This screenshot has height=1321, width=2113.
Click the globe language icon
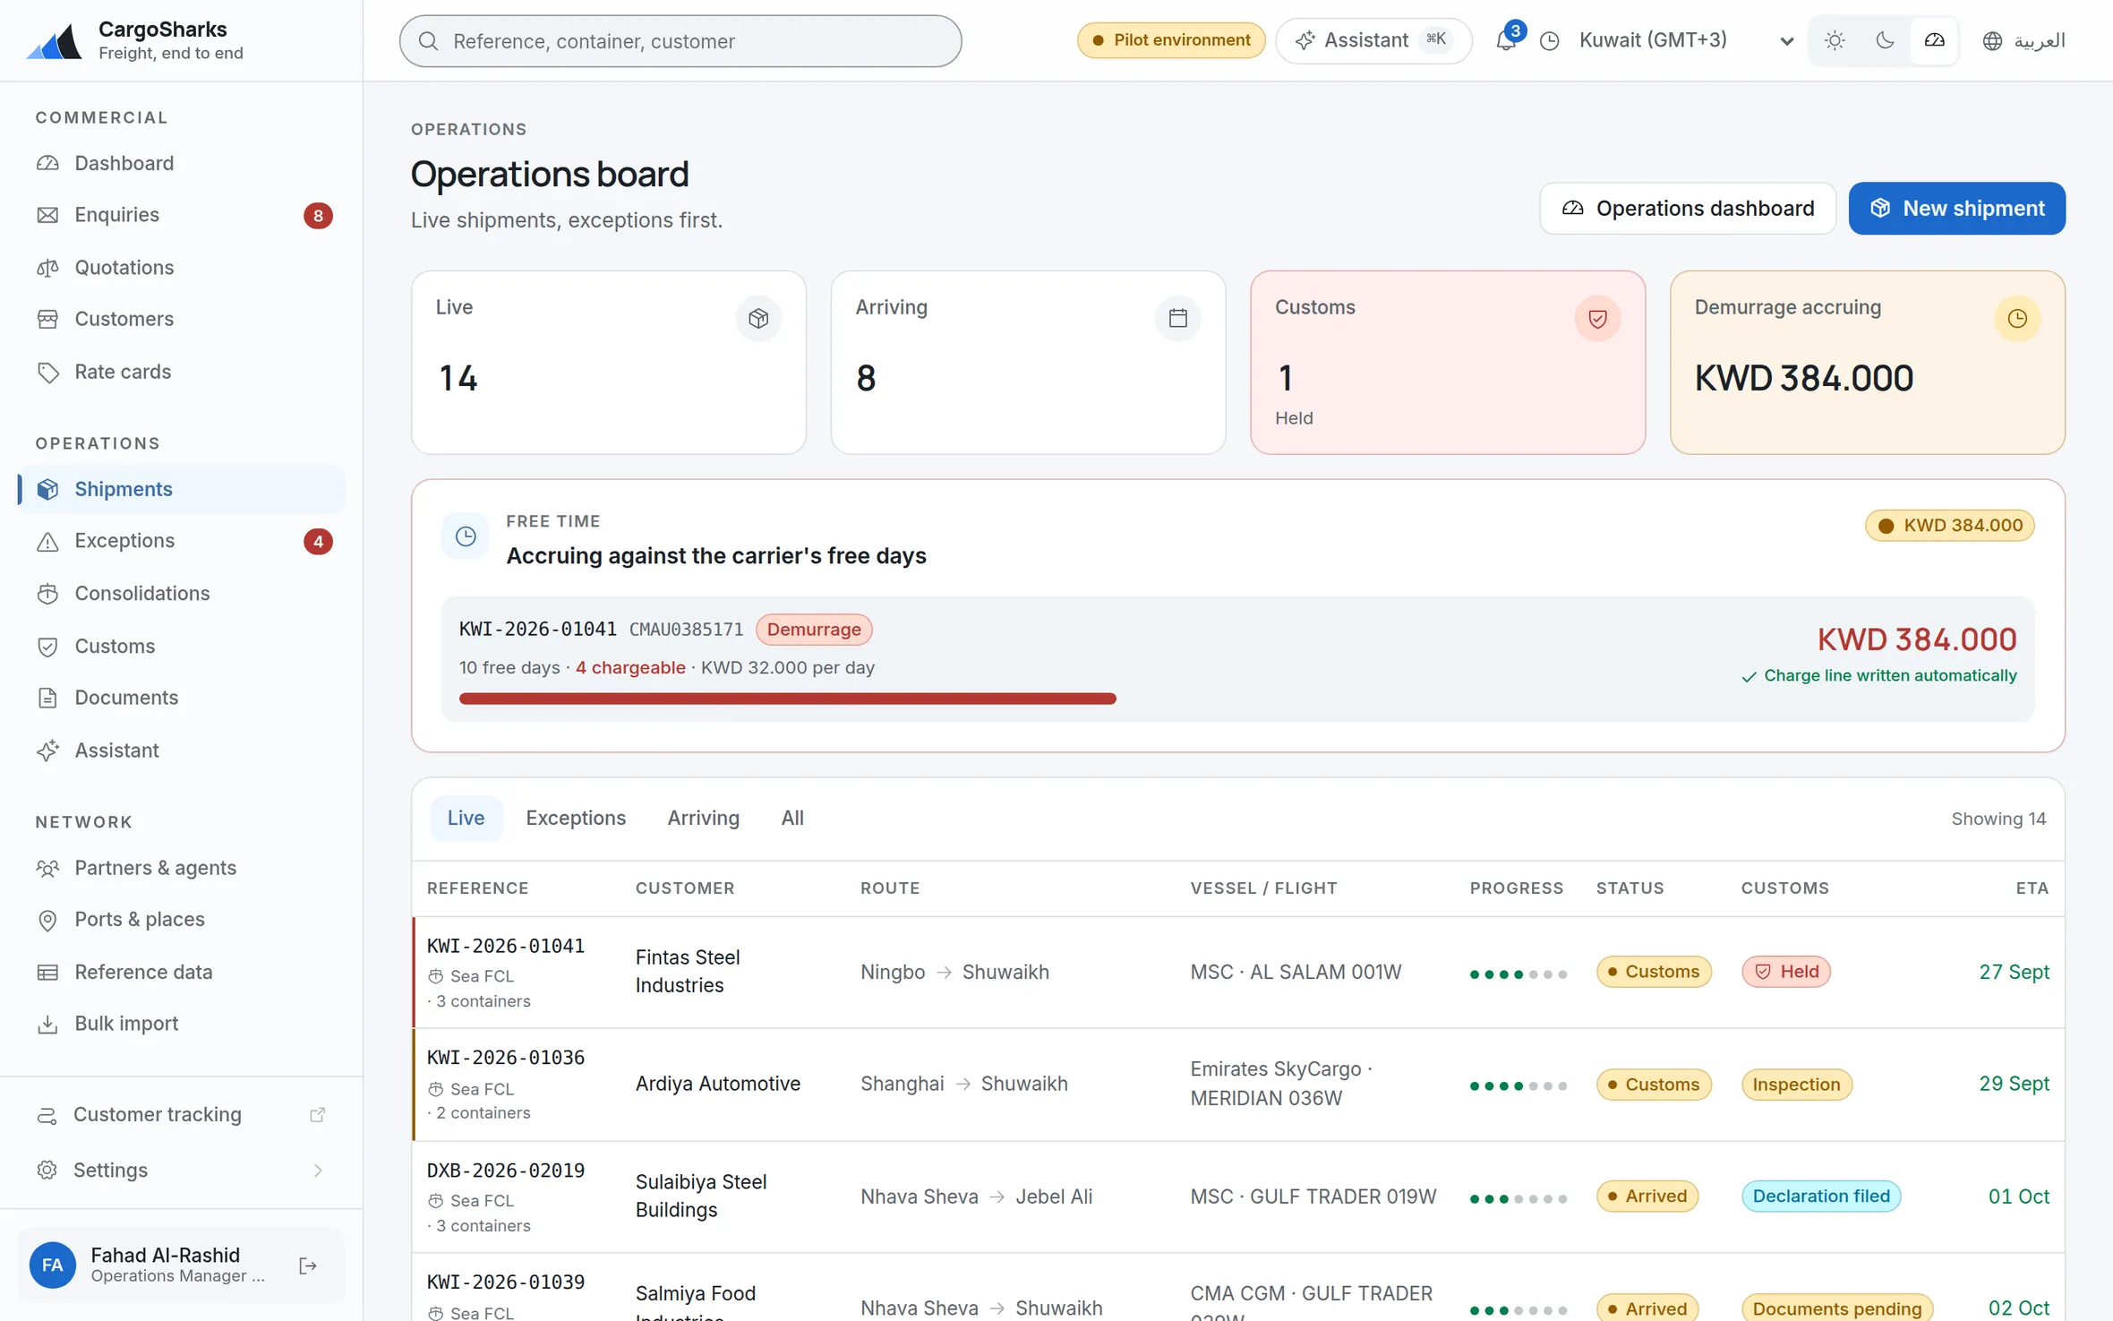(1992, 41)
